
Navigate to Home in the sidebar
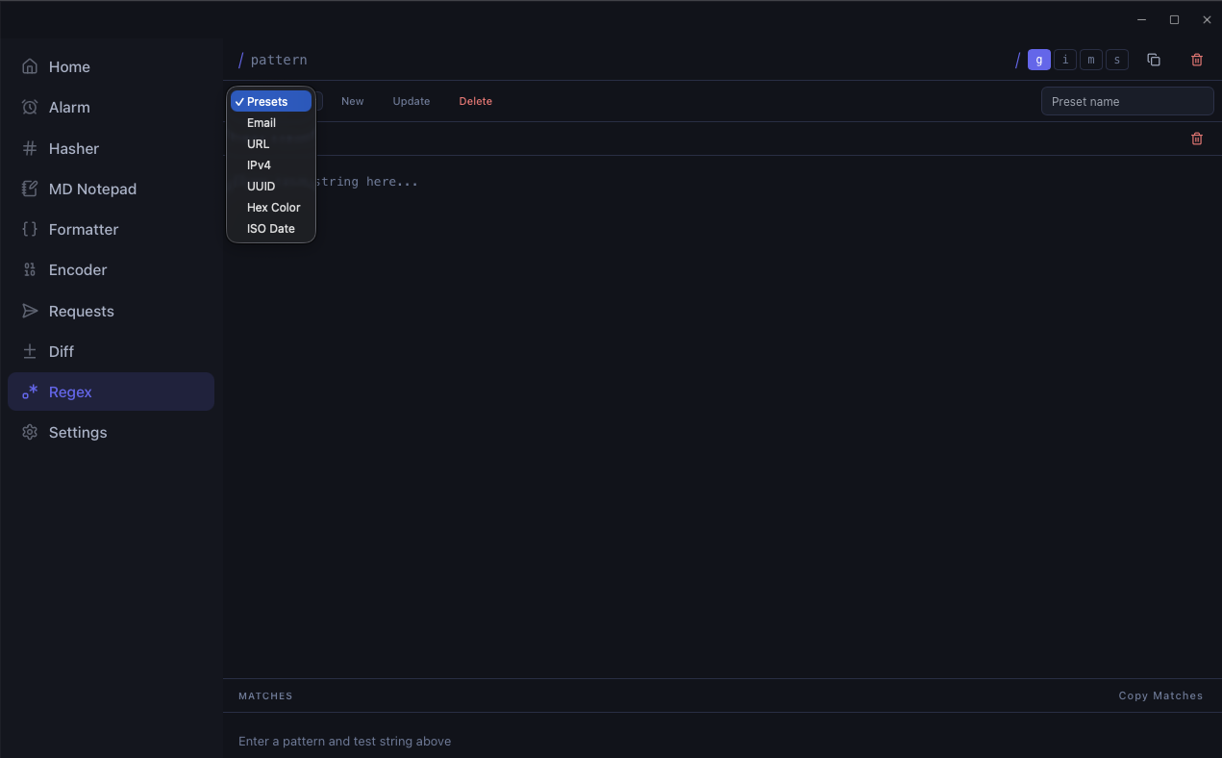(69, 66)
